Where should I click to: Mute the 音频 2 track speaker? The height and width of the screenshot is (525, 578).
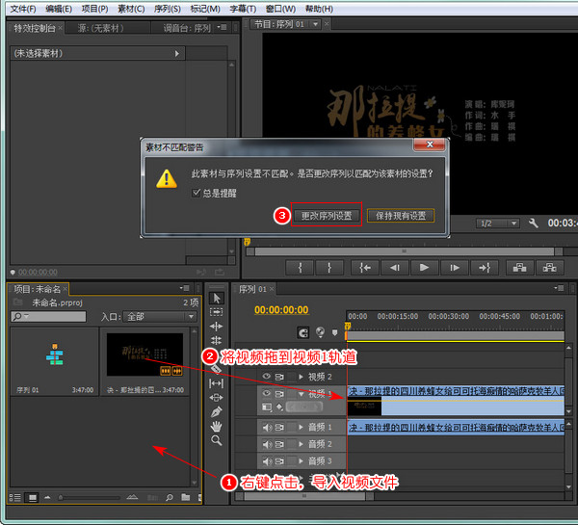[x=267, y=444]
